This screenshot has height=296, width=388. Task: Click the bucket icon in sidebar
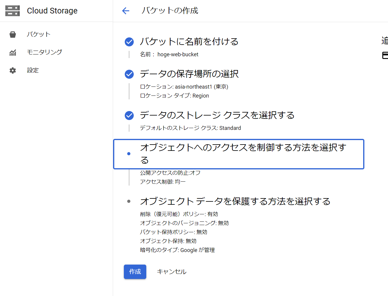(13, 35)
